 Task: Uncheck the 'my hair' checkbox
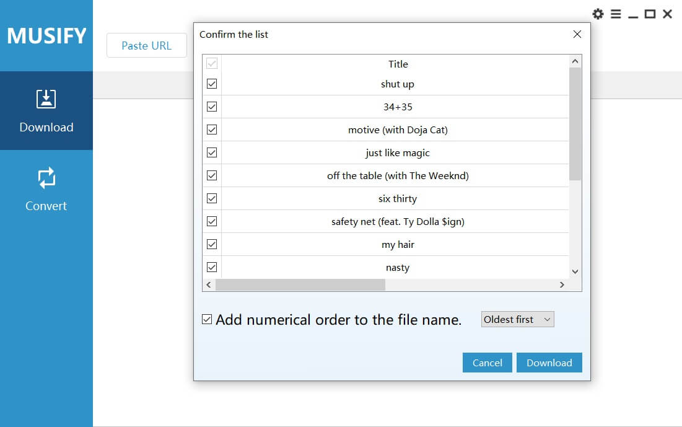(212, 244)
